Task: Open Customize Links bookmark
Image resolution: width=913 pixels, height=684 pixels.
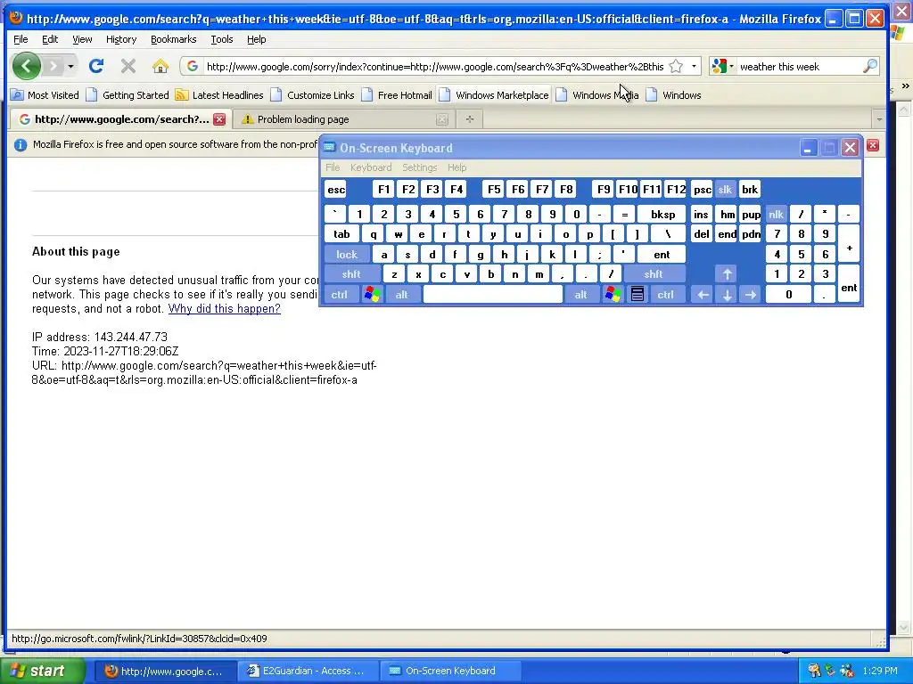Action: click(313, 94)
